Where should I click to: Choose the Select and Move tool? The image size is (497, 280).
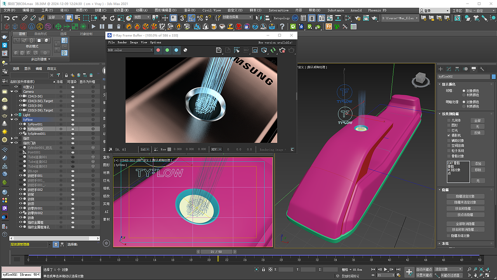click(104, 18)
